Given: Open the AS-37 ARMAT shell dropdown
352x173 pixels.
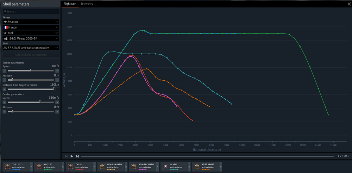Looking at the screenshot, I should click(x=31, y=48).
